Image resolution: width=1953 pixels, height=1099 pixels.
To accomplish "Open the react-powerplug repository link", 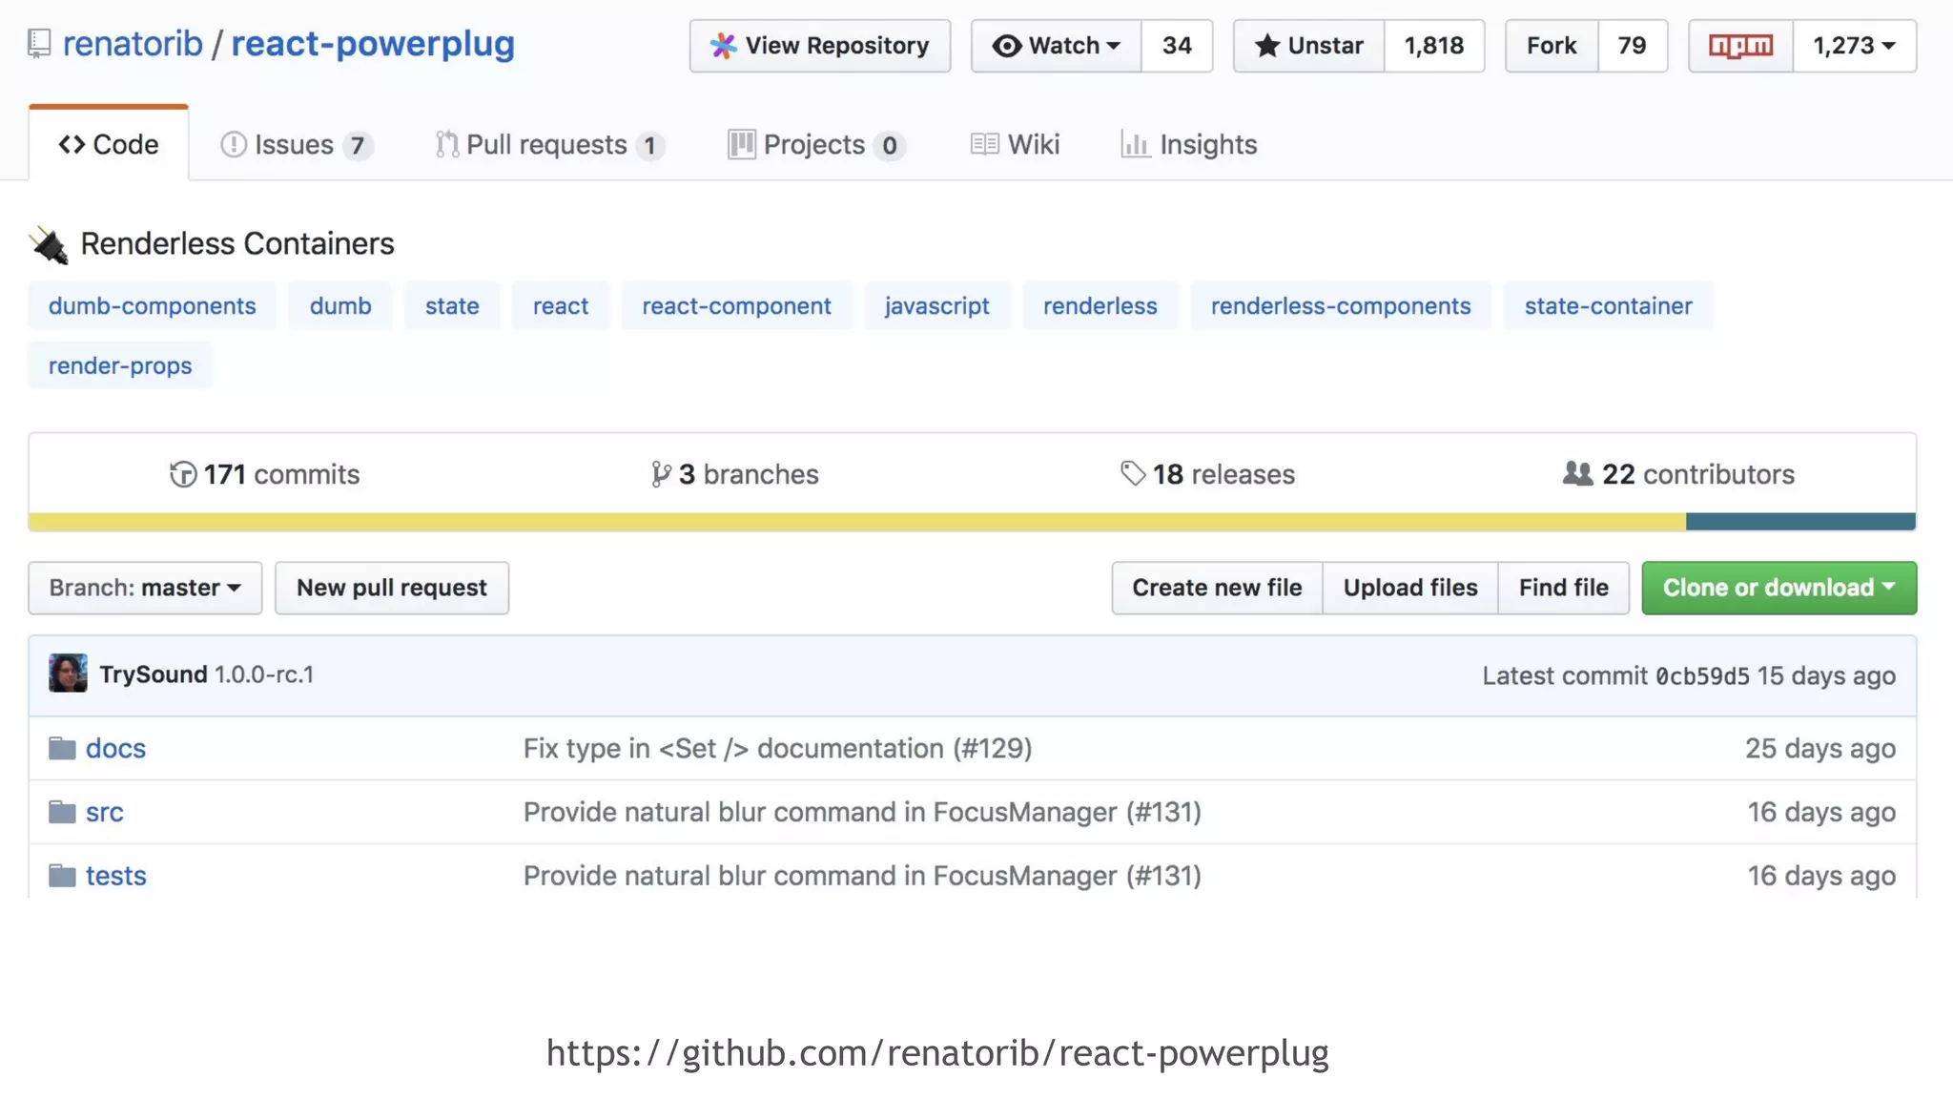I will click(x=373, y=44).
